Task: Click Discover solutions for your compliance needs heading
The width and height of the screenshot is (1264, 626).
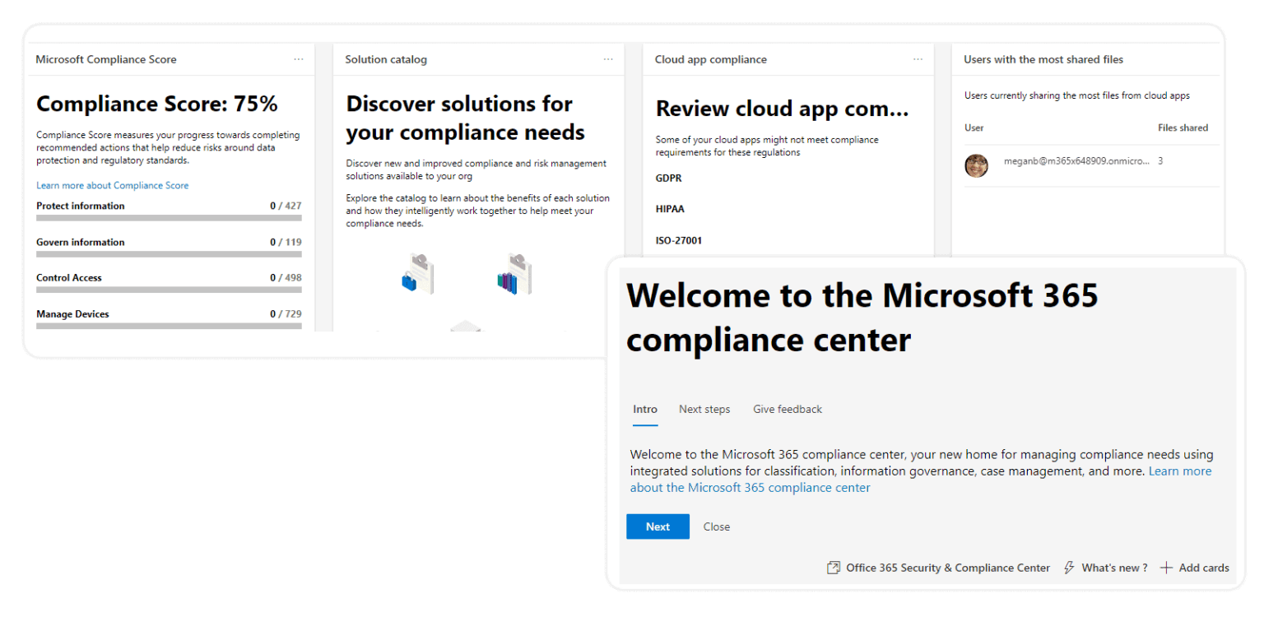Action: tap(466, 118)
